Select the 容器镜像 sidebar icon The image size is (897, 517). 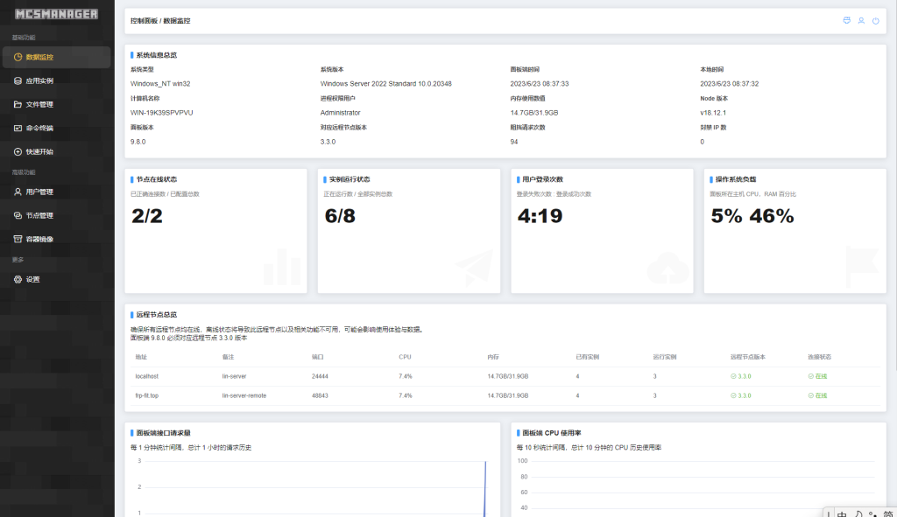[x=18, y=239]
